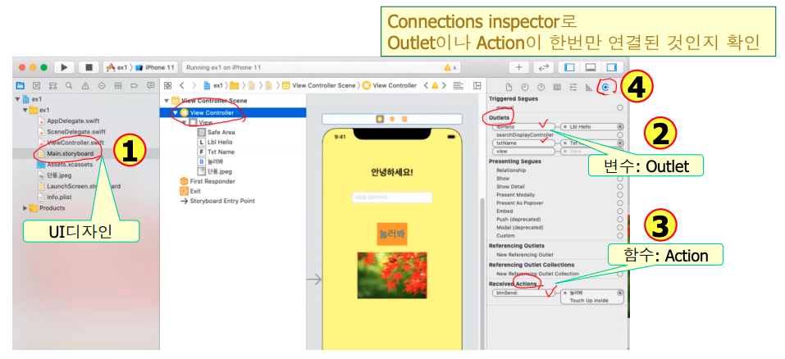Open the Project navigator folder icon
Viewport: 785px width, 359px height.
point(20,85)
